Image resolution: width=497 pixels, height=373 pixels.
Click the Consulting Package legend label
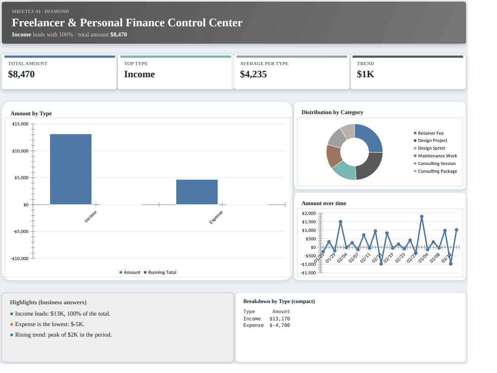point(437,171)
